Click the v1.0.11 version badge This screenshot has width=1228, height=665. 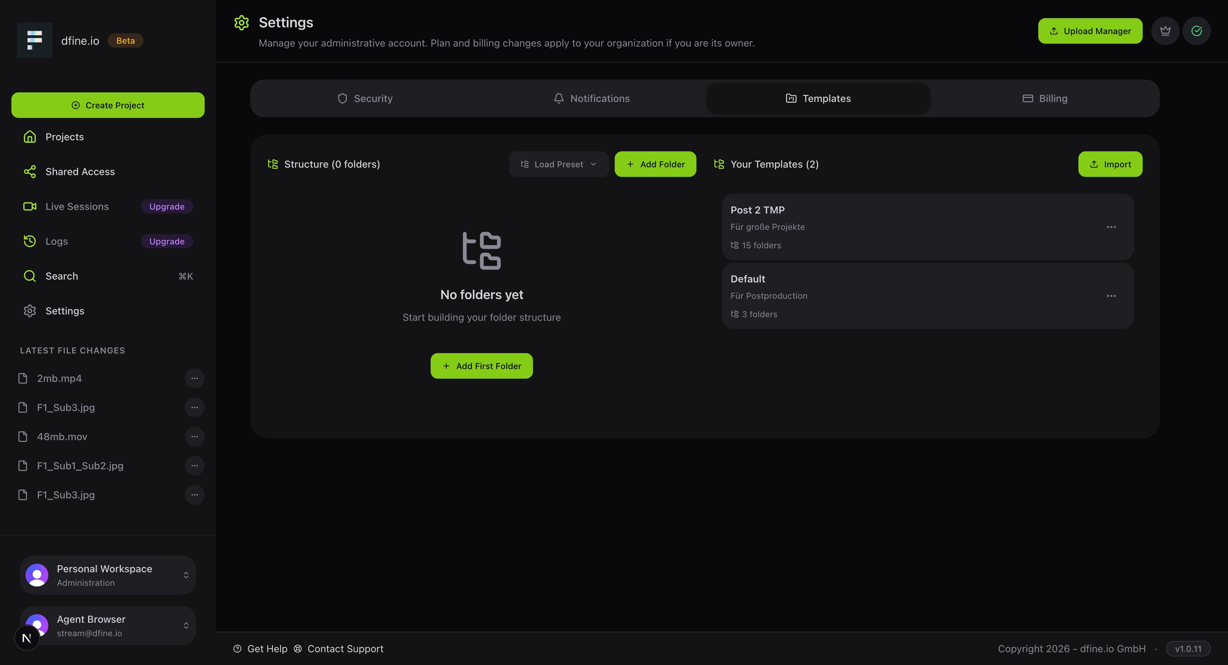click(1188, 649)
